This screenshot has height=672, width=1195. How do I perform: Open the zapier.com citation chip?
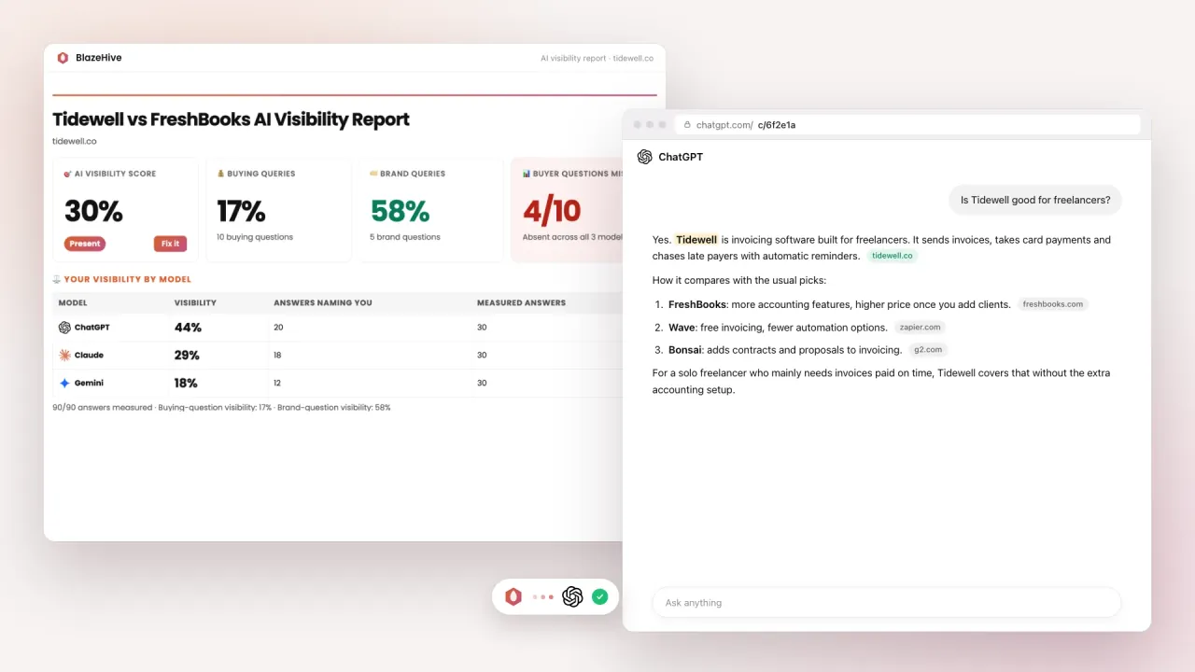tap(920, 328)
